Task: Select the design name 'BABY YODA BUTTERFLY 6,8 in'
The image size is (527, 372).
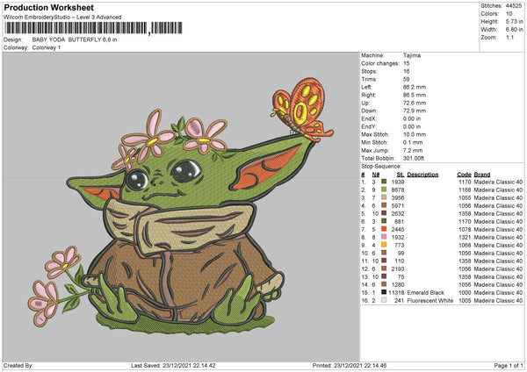Action: coord(75,39)
